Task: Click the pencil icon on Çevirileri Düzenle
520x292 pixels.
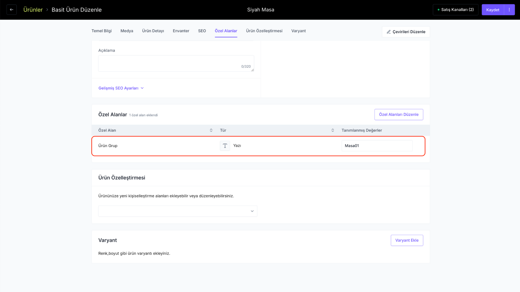Action: click(389, 32)
